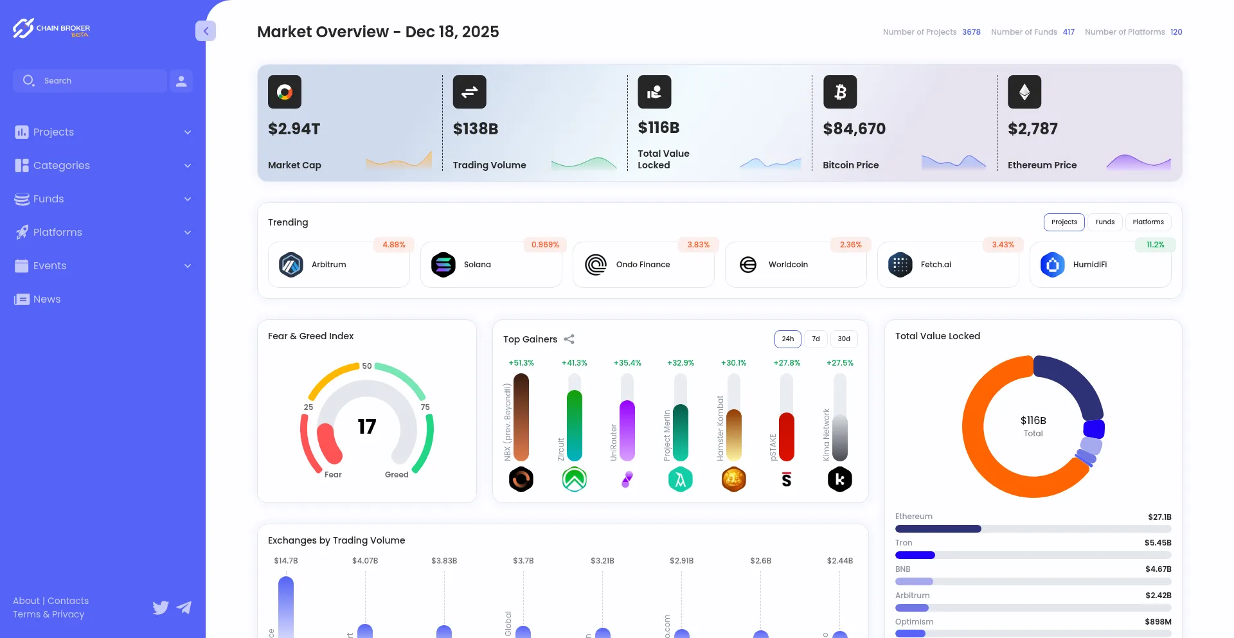
Task: Switch Trending to Funds view
Action: [1105, 222]
